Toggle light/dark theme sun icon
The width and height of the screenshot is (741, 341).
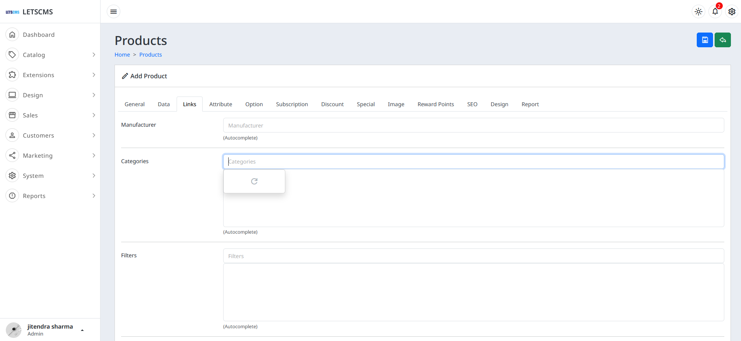[x=698, y=12]
